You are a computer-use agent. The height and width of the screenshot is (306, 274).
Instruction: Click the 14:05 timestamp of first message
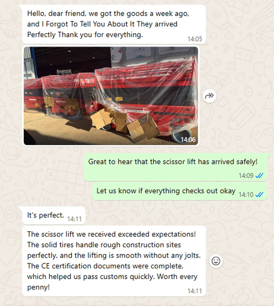click(x=195, y=39)
